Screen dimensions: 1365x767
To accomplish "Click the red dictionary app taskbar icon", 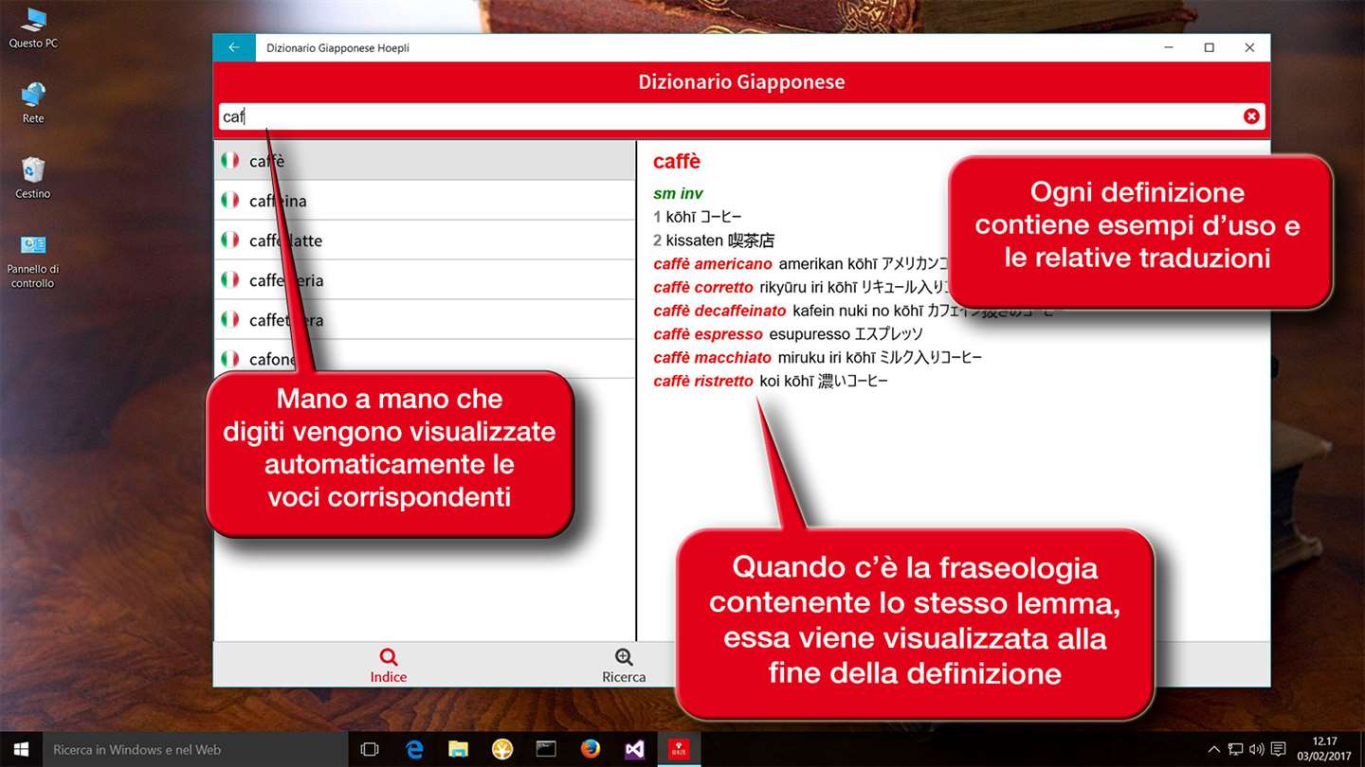I will tap(679, 749).
